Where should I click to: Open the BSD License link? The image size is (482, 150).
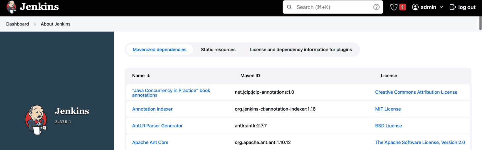[388, 126]
